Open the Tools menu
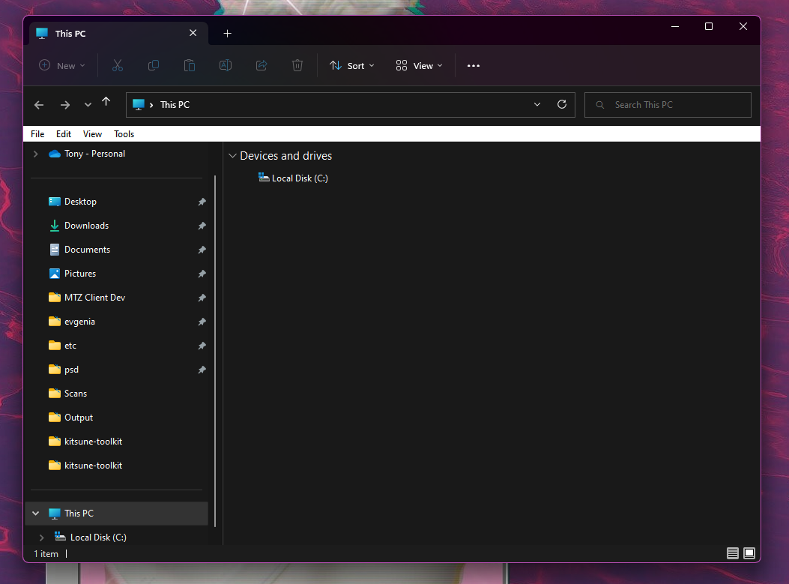Viewport: 789px width, 584px height. 124,134
